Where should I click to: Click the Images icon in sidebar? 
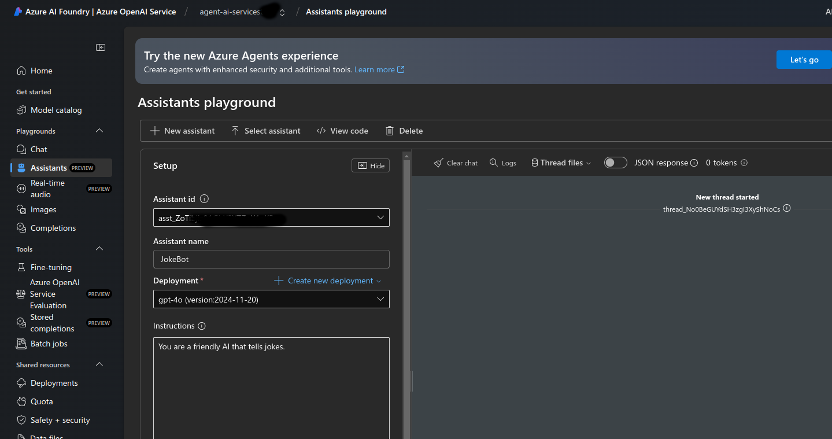click(x=21, y=209)
